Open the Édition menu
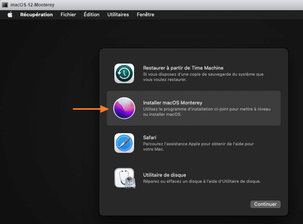The width and height of the screenshot is (303, 224). coord(91,14)
